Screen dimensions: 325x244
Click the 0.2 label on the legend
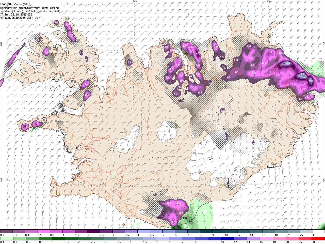click(x=2, y=235)
